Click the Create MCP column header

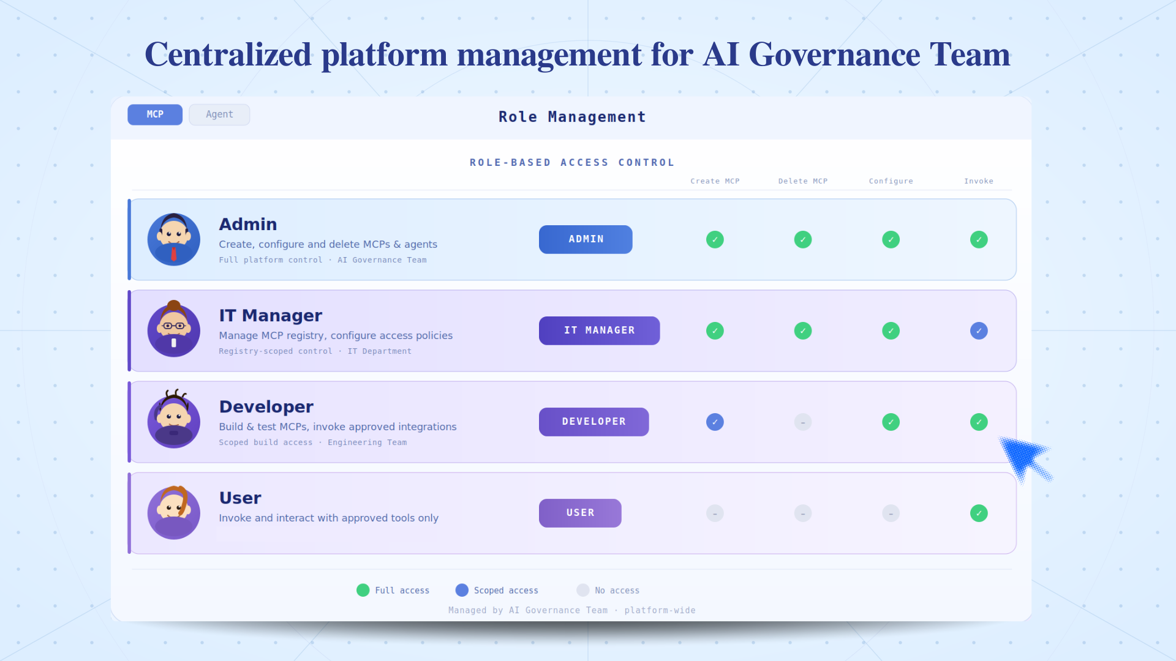[715, 181]
